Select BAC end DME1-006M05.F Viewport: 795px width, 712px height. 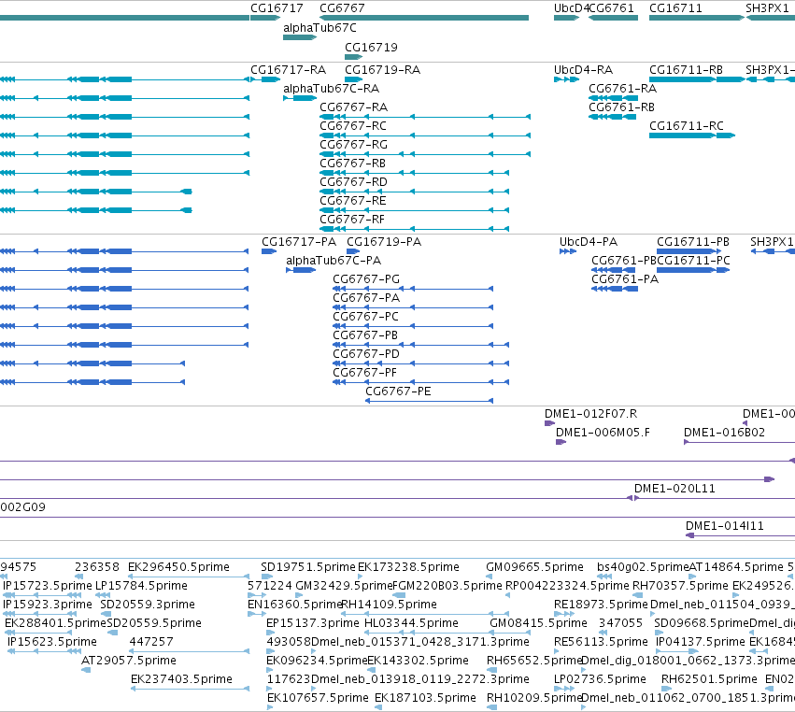[561, 442]
